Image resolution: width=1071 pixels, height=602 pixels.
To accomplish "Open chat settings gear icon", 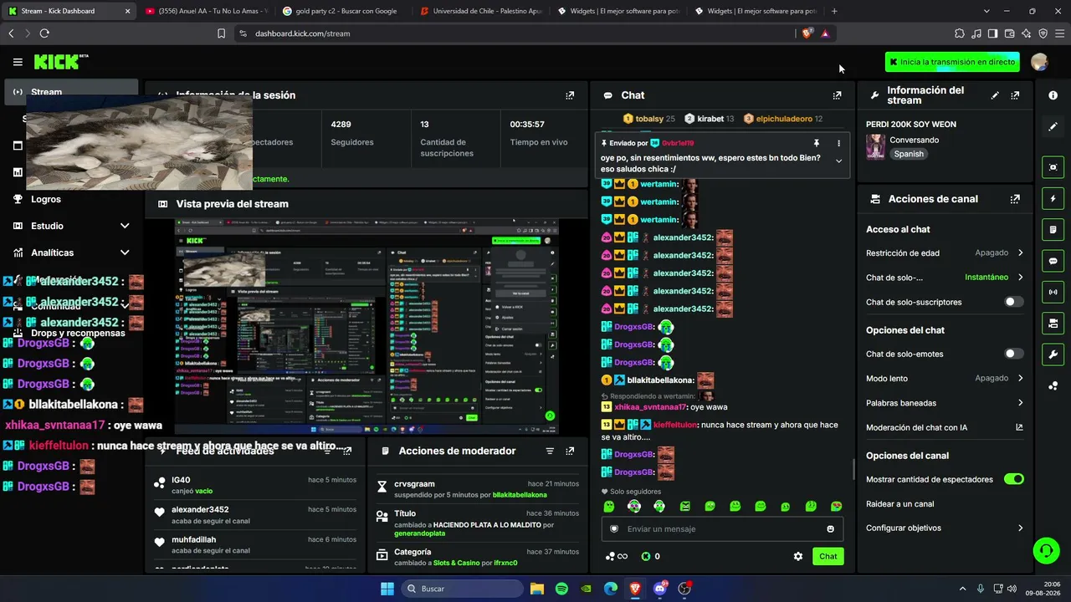I will 798,556.
